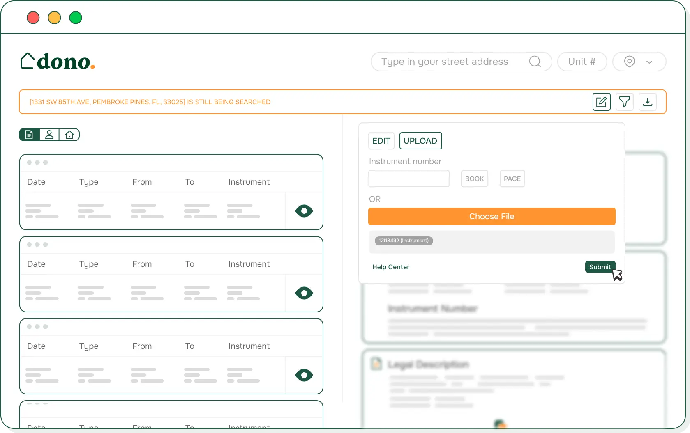Switch to the property house view icon
The width and height of the screenshot is (690, 433).
69,134
